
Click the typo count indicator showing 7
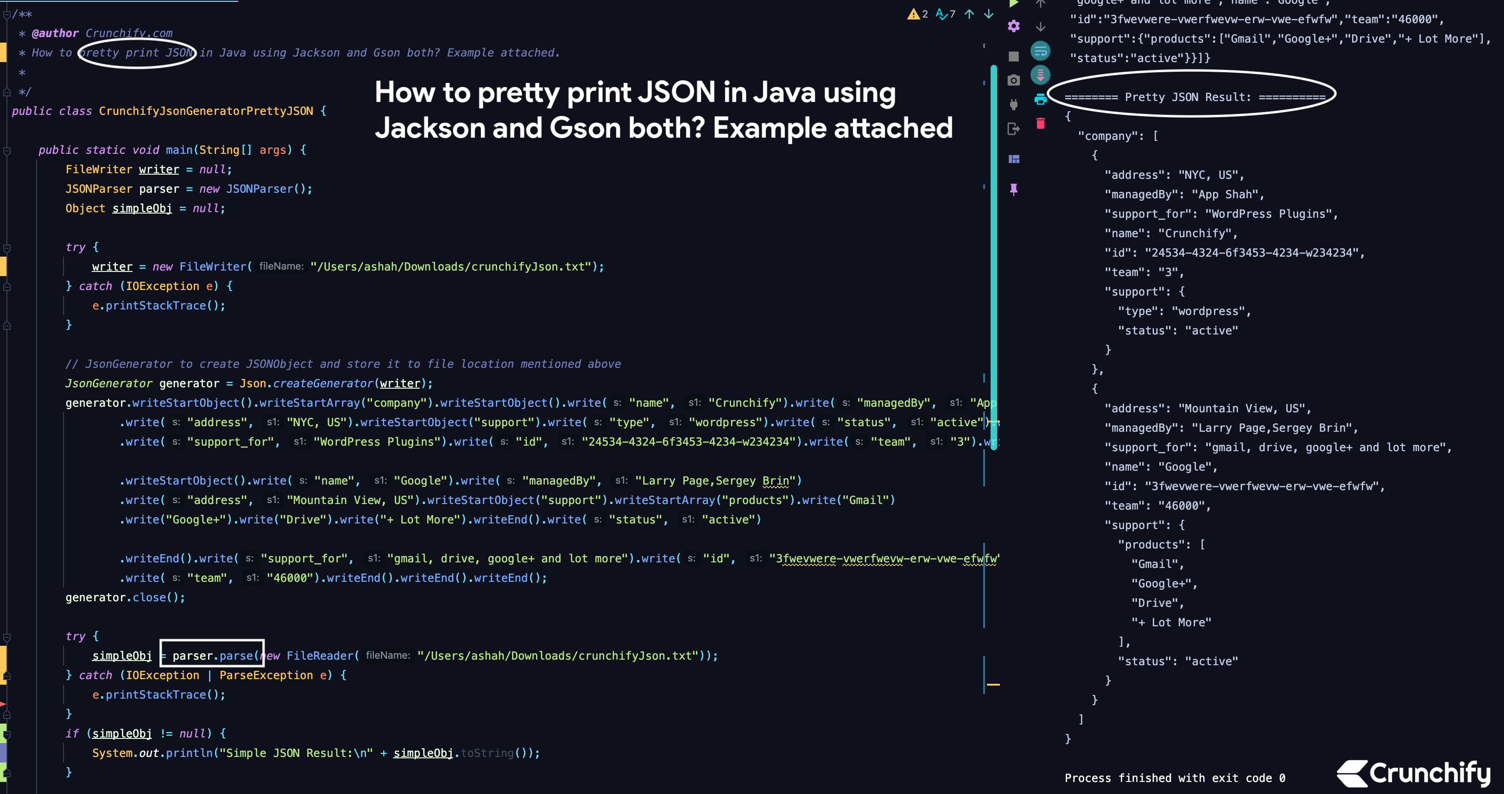(x=945, y=14)
